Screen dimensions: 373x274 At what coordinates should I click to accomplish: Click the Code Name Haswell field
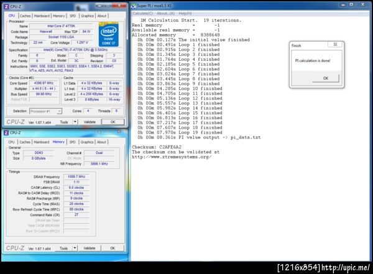pos(46,32)
